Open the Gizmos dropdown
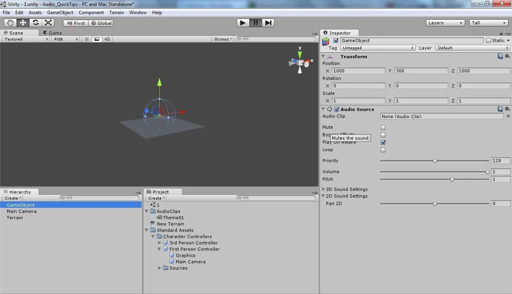The image size is (512, 294). pos(223,39)
